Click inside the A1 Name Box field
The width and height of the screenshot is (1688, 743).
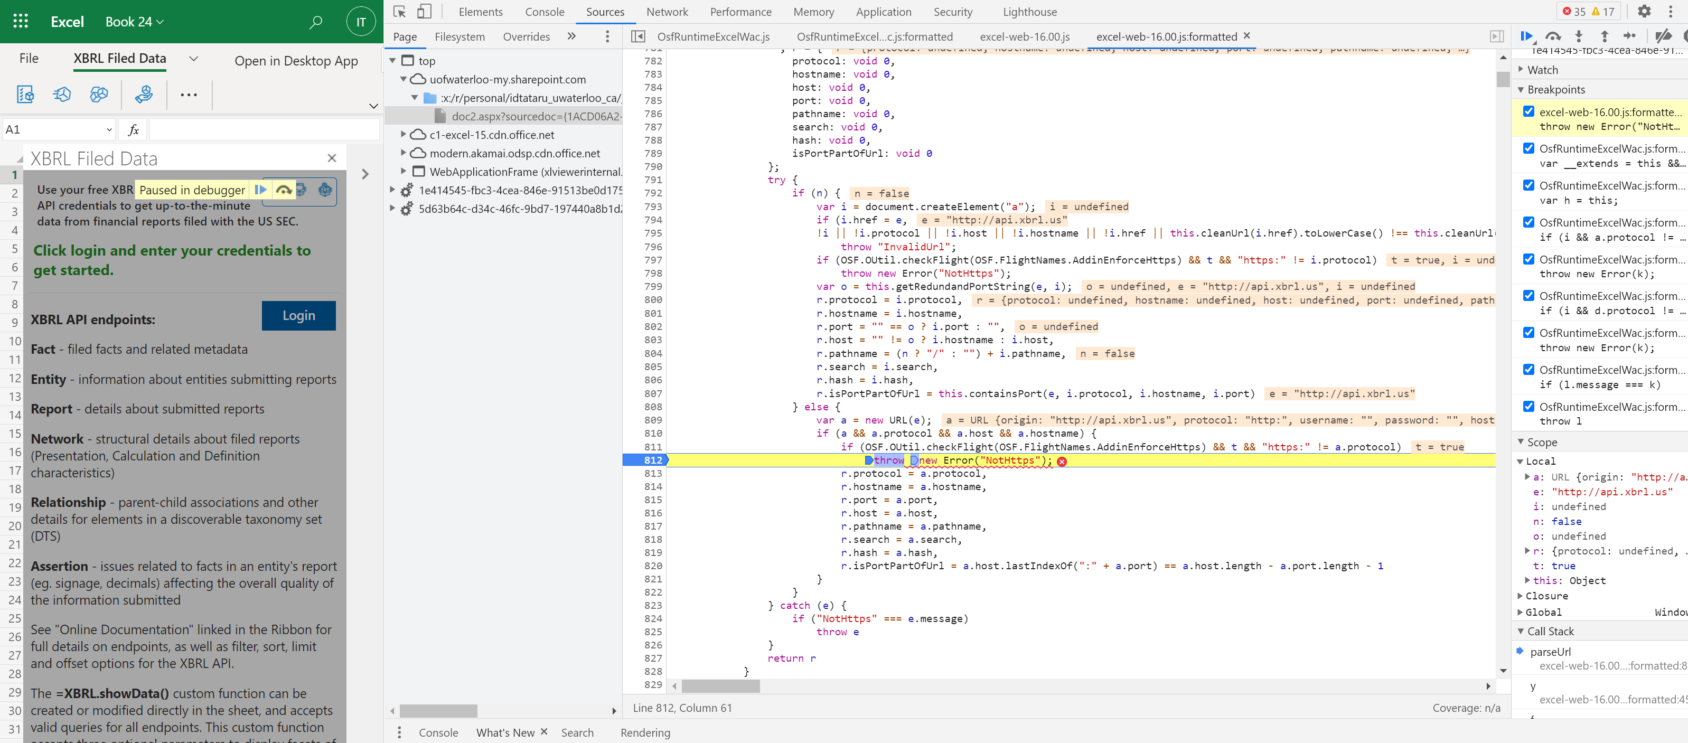(x=58, y=129)
